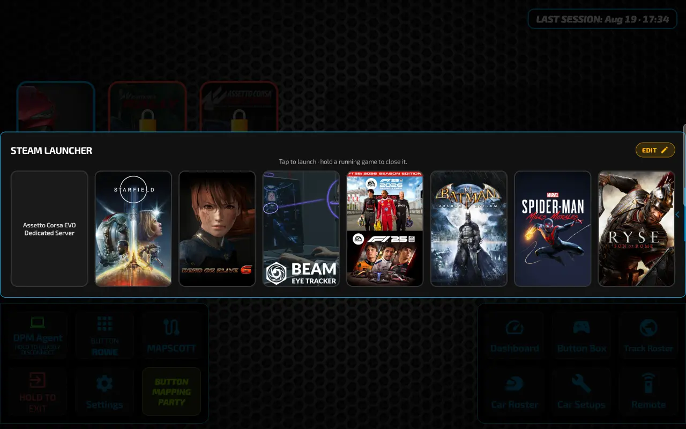Open the Button Box gamepad icon
Viewport: 686px width, 429px height.
(x=581, y=327)
